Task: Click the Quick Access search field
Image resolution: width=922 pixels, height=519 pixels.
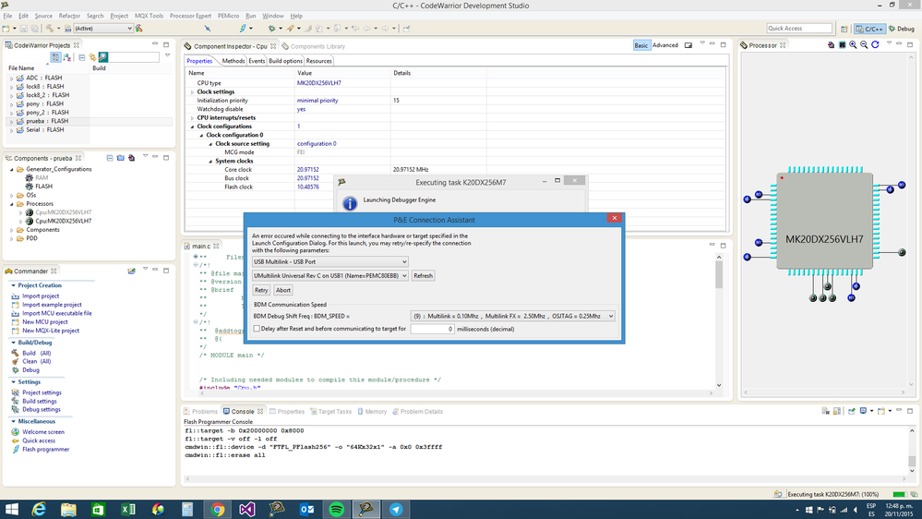Action: click(x=799, y=29)
